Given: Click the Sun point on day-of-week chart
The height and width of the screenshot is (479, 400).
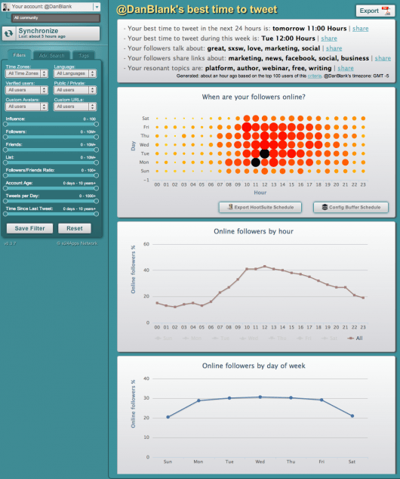Looking at the screenshot, I should (168, 417).
